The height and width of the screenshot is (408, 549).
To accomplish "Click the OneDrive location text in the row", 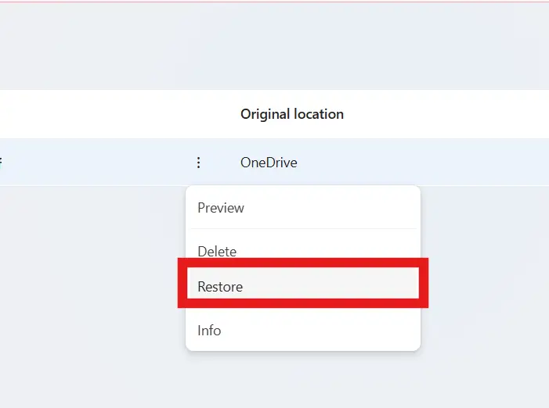I will (269, 163).
